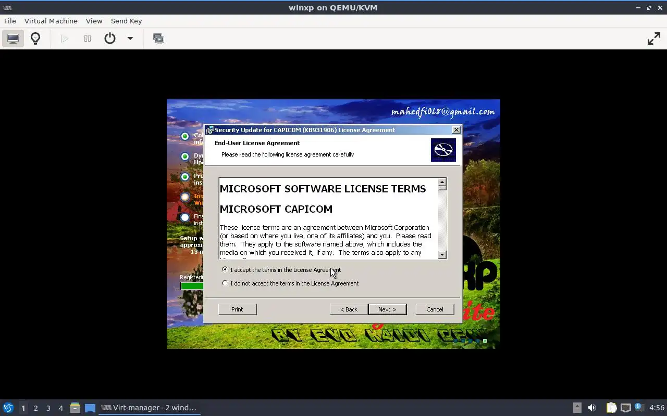Viewport: 667px width, 416px height.
Task: Switch to workspace 1
Action: click(23, 408)
